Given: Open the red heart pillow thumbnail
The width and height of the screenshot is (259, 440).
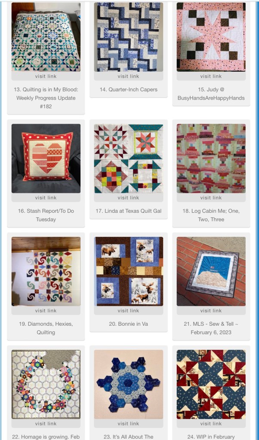Looking at the screenshot, I should click(x=46, y=158).
